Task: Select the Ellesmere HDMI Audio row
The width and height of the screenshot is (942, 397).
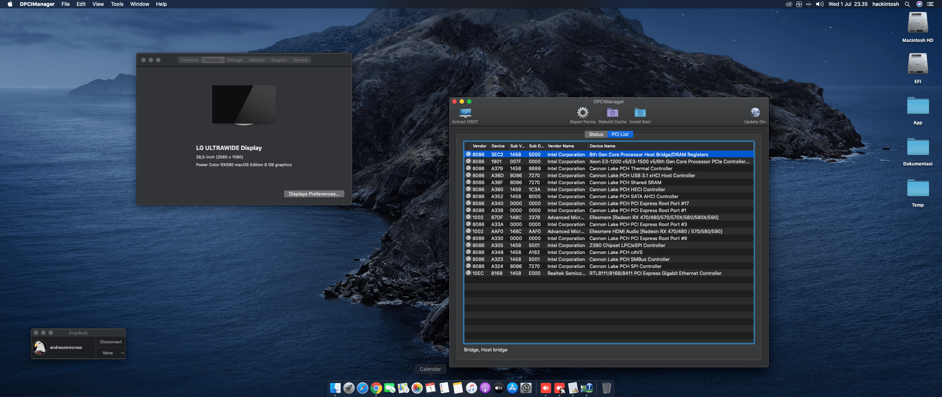Action: coord(609,231)
